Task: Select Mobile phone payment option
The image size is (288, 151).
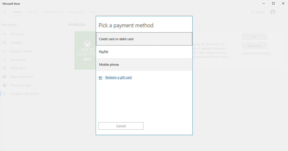Action: pyautogui.click(x=144, y=64)
